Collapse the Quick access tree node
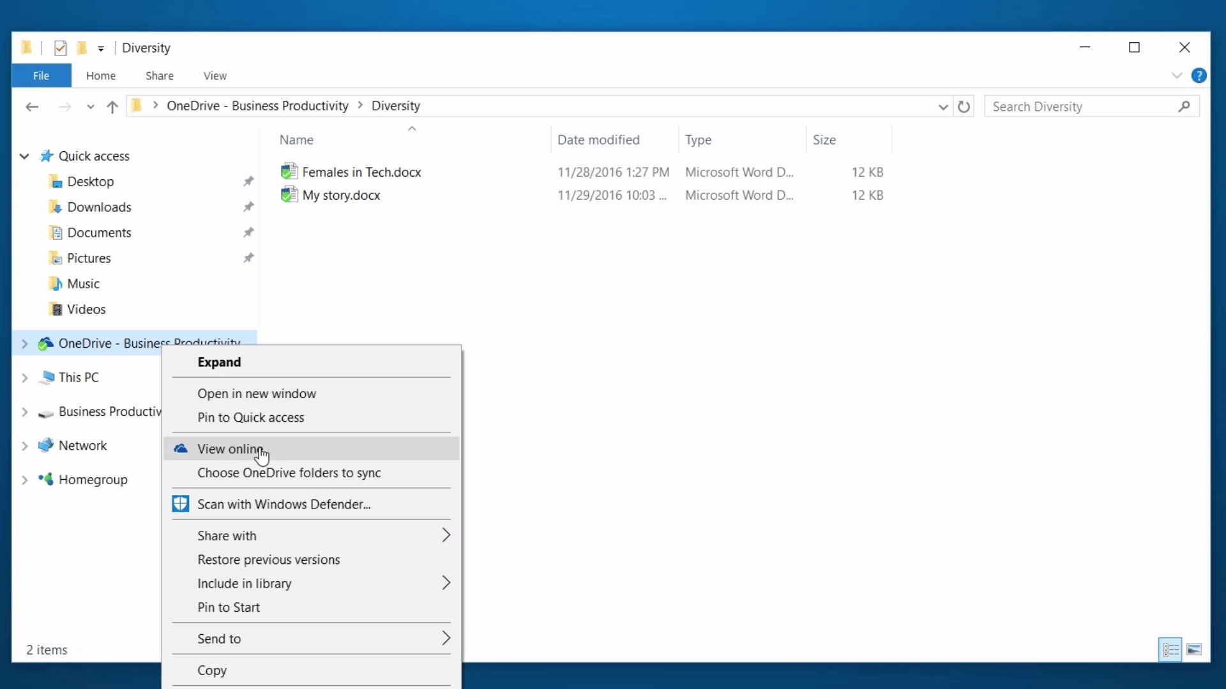This screenshot has height=689, width=1226. point(24,156)
